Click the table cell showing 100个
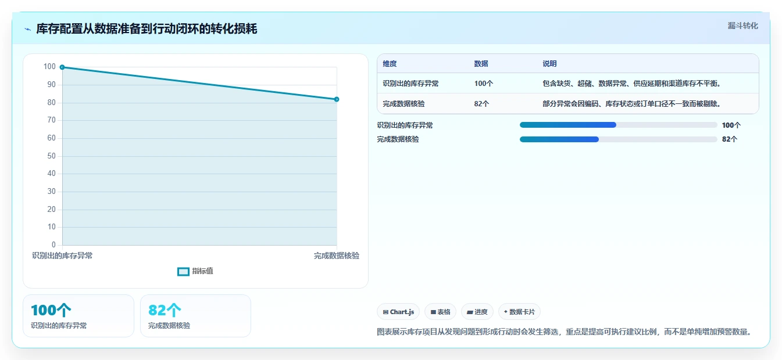Viewport: 782px width, 360px height. pos(484,84)
